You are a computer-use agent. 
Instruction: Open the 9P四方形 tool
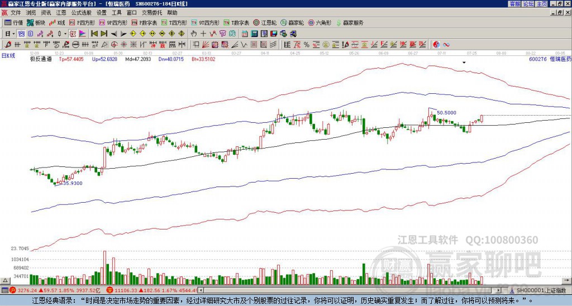click(x=113, y=22)
